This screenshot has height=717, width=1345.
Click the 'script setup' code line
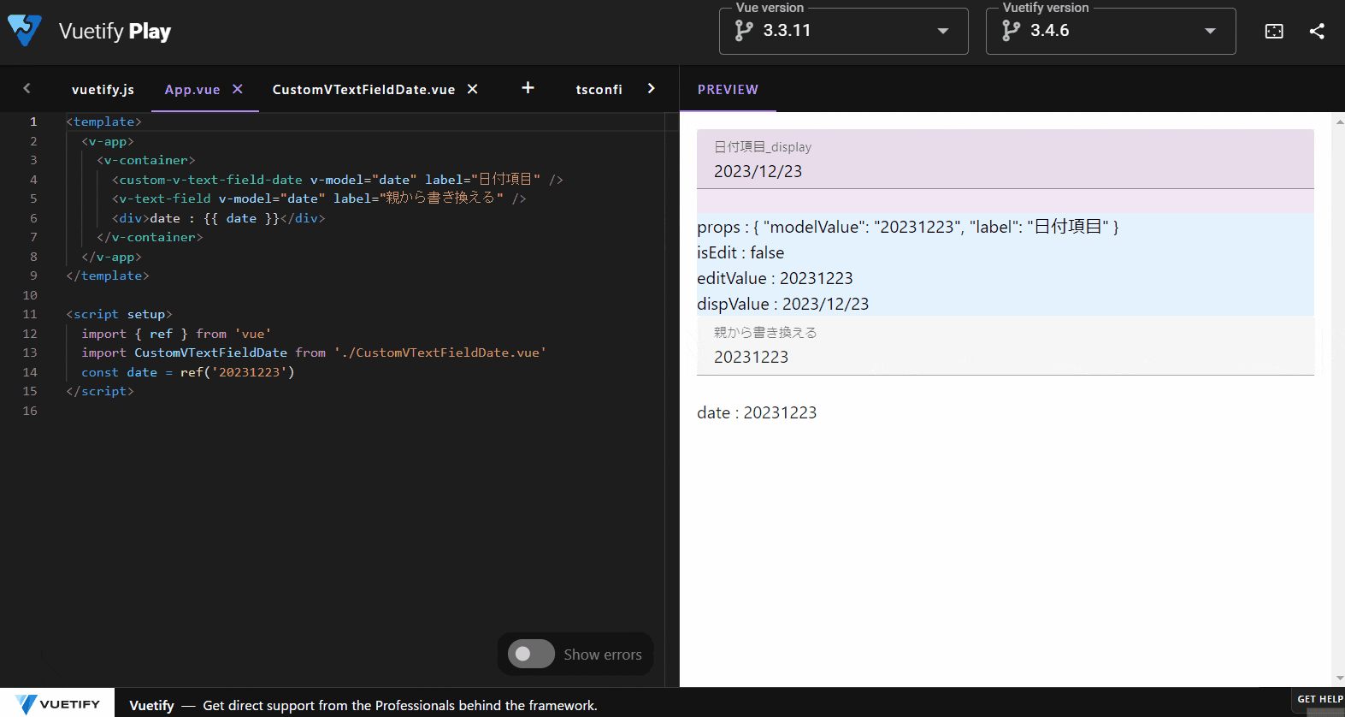click(x=119, y=314)
